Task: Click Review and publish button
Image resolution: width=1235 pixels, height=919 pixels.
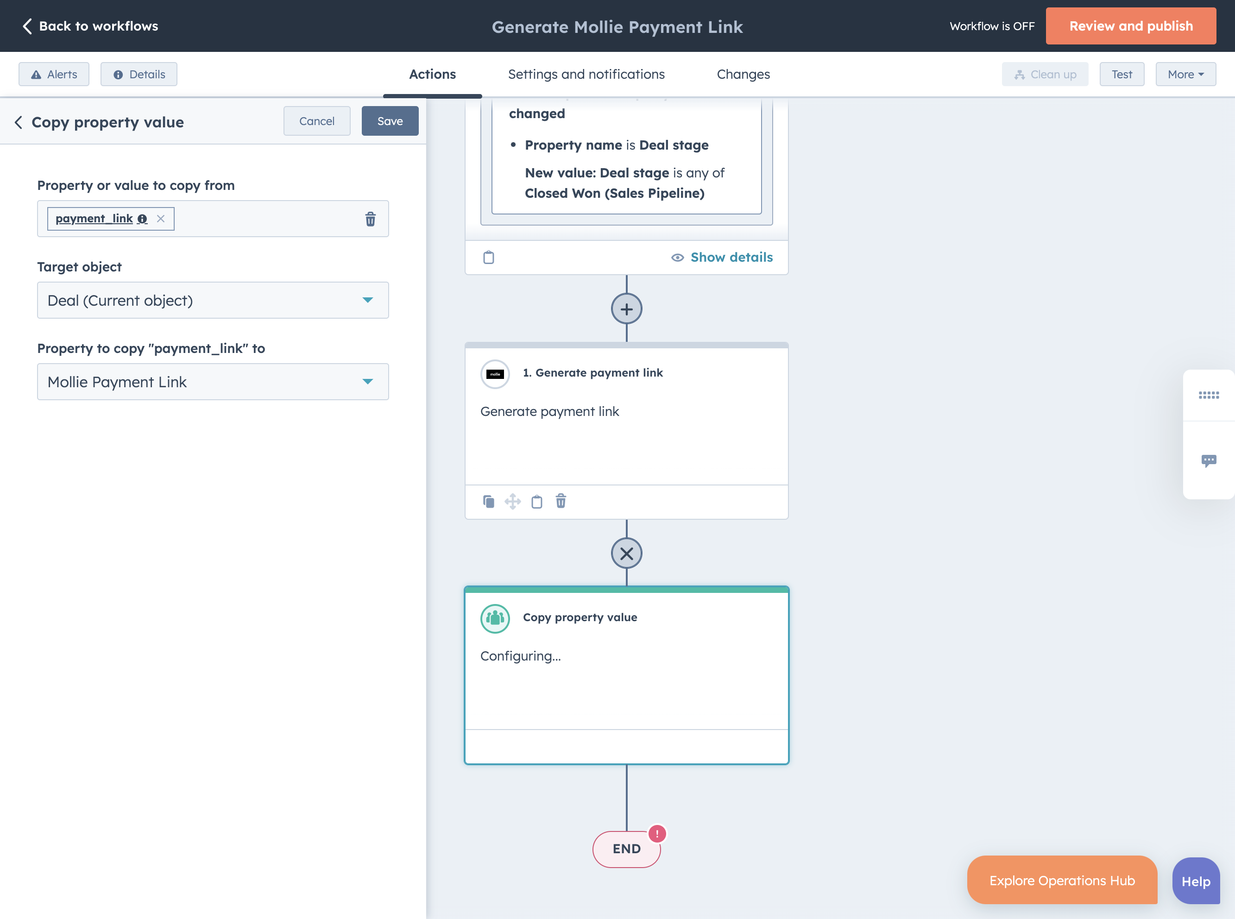Action: (1130, 26)
